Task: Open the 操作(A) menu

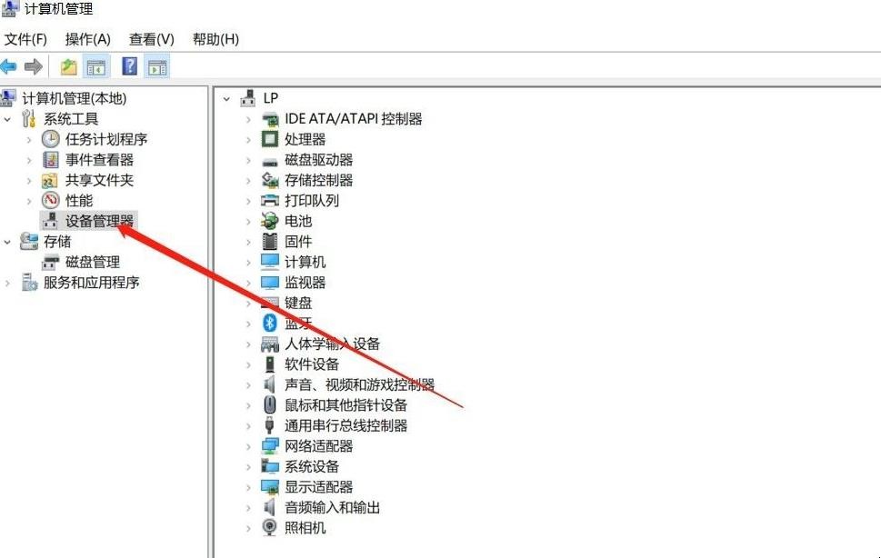Action: [x=87, y=39]
